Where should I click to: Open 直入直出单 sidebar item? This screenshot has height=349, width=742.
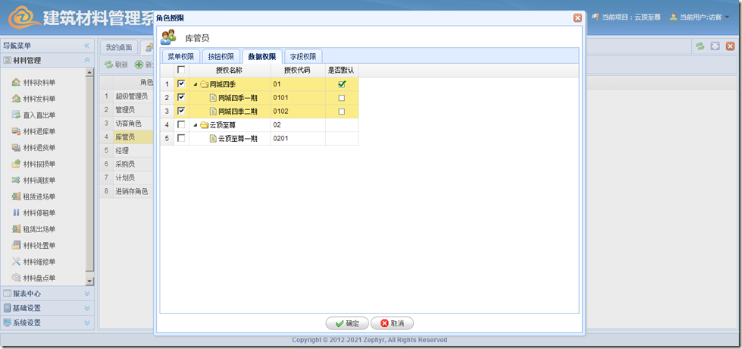39,115
